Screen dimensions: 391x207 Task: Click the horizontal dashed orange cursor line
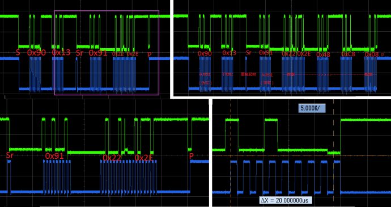click(x=301, y=156)
